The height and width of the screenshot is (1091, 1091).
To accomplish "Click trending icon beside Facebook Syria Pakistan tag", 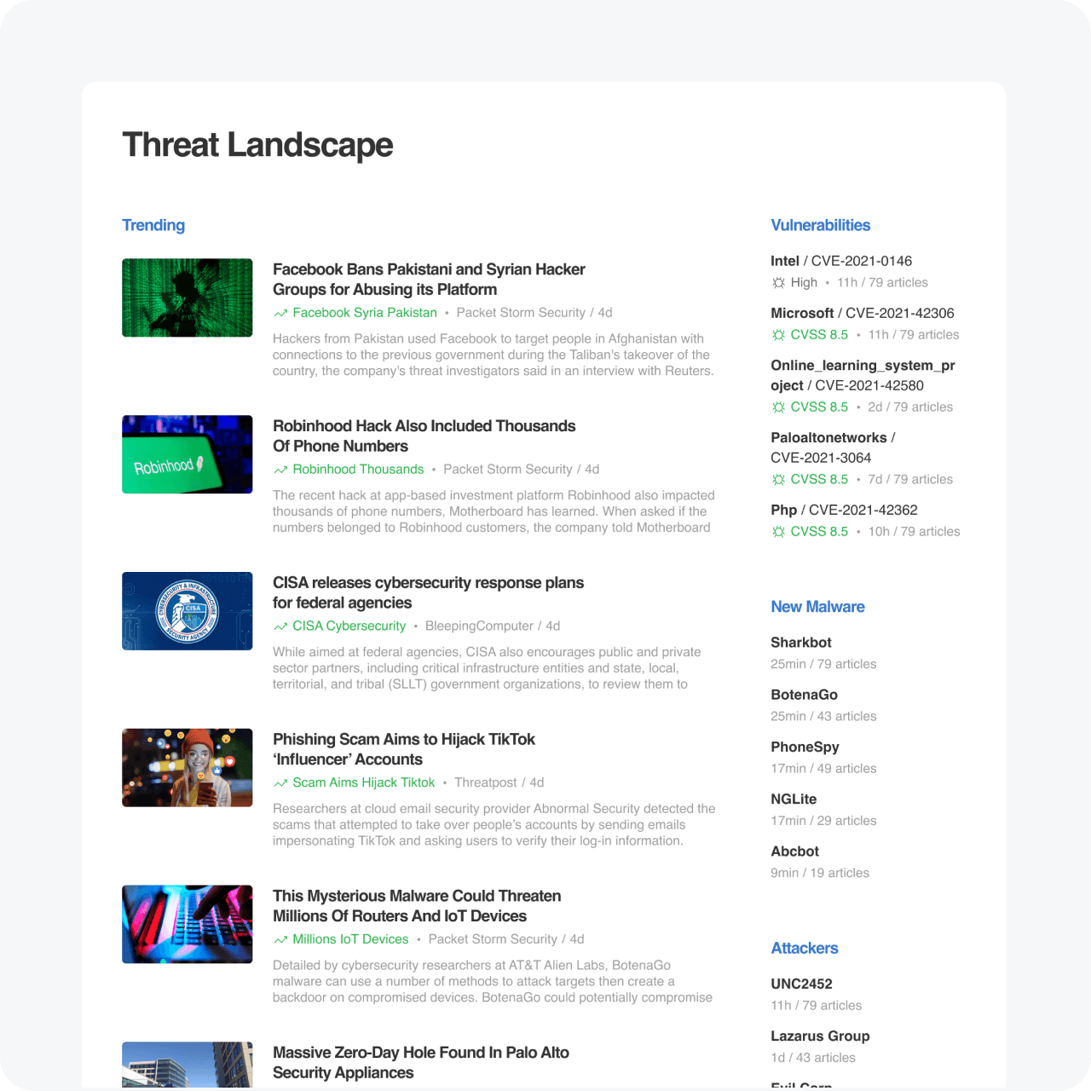I will pos(280,314).
